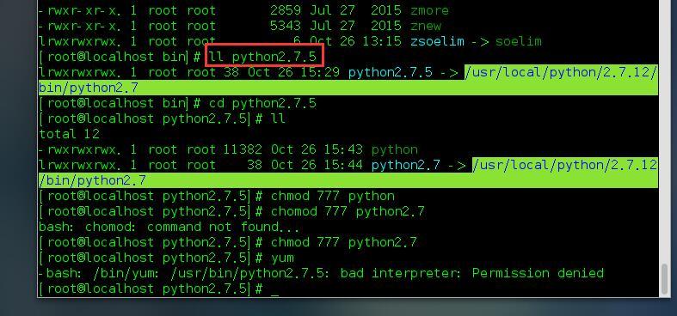Click the 'total 12' output line
The width and height of the screenshot is (677, 316).
point(69,134)
